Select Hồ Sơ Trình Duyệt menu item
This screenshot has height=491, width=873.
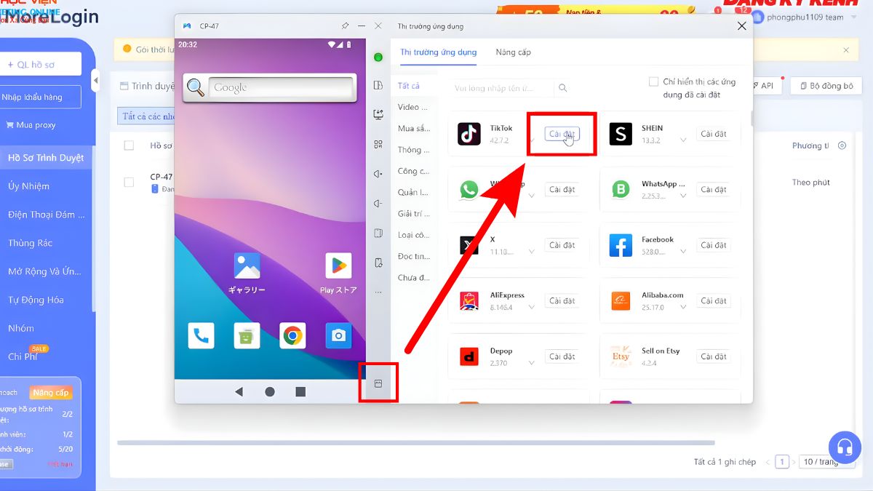[x=45, y=158]
